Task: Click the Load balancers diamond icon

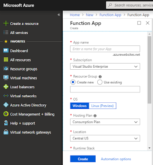Action: [6, 87]
